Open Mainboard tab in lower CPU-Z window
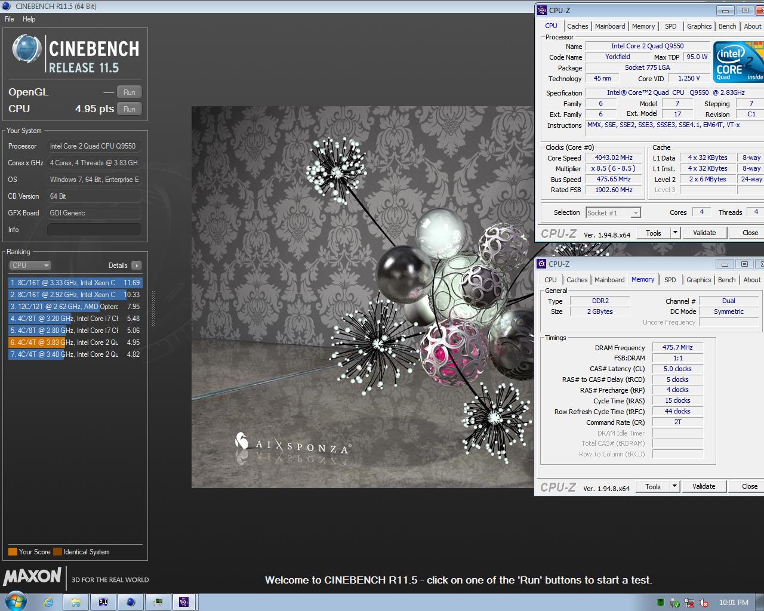764x611 pixels. [x=609, y=280]
